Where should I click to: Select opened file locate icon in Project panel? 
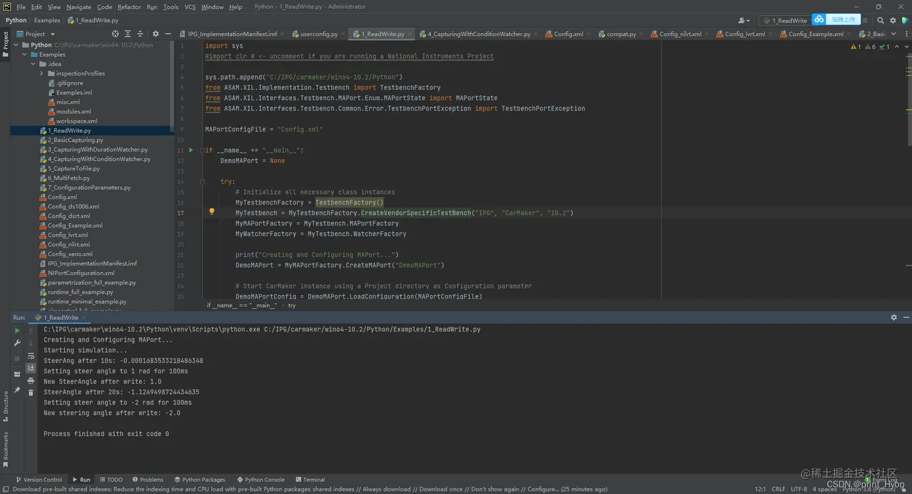115,34
